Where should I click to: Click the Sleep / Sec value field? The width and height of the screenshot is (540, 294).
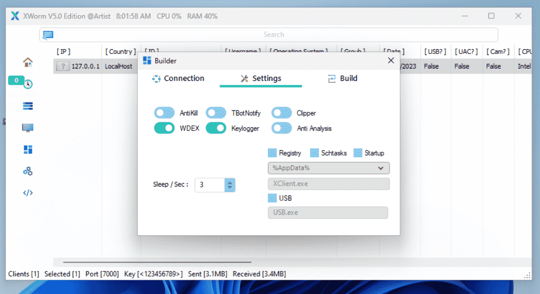[210, 185]
